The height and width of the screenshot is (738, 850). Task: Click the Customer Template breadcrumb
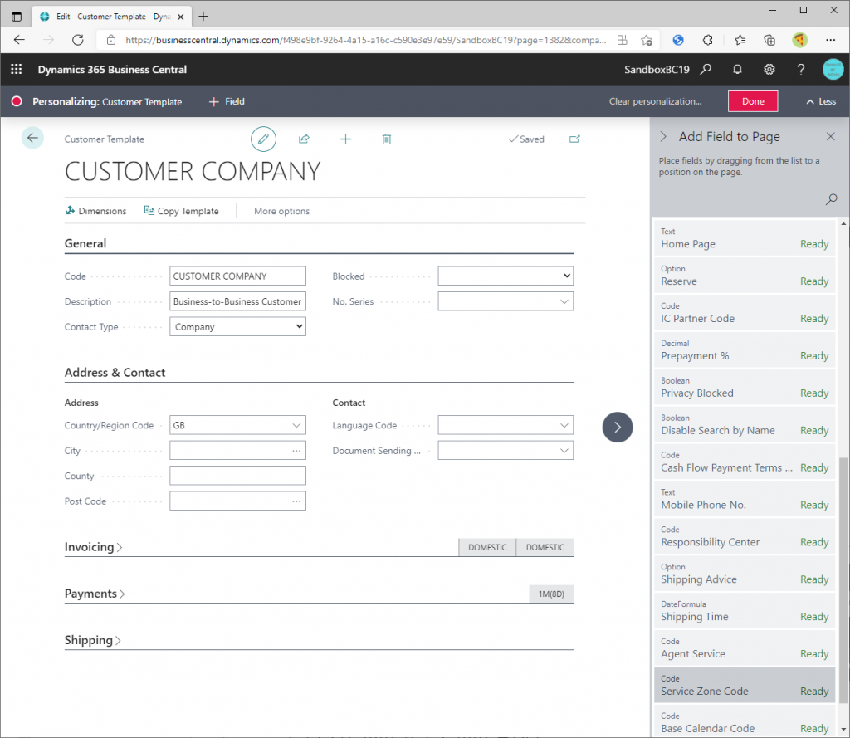point(104,139)
